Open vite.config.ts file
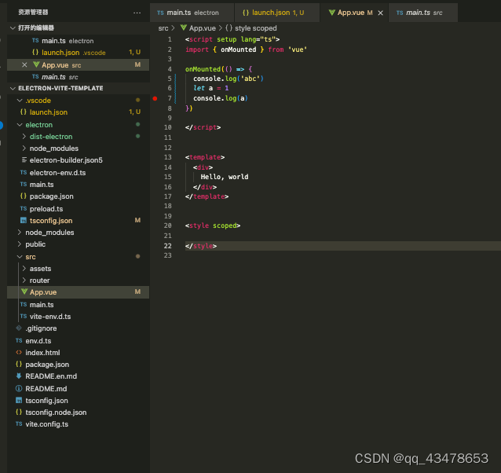This screenshot has width=501, height=473. 78,424
